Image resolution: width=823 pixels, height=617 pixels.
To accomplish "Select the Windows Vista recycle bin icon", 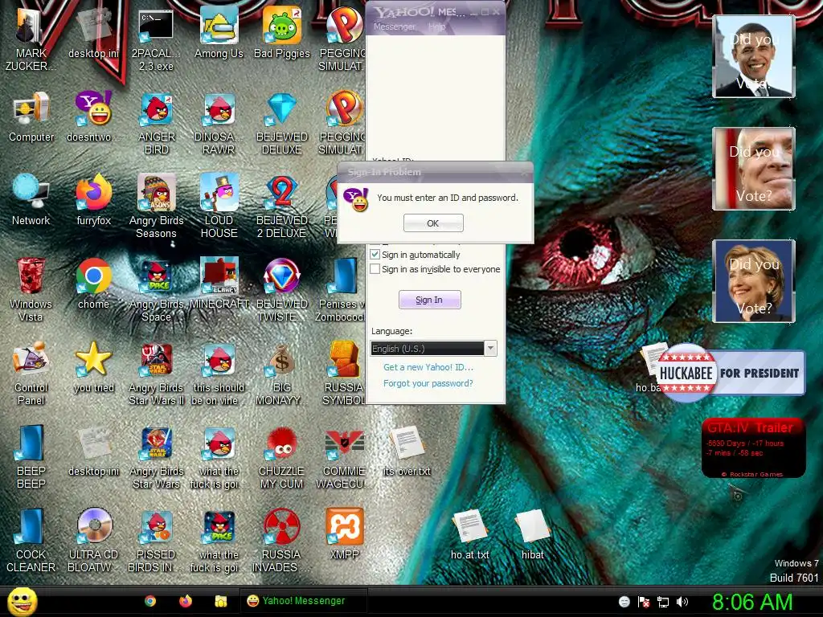I will pyautogui.click(x=31, y=288).
